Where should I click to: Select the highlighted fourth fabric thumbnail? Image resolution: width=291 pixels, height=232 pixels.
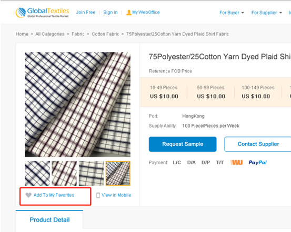point(118,174)
